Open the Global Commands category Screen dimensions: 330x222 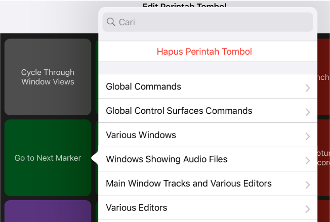143,86
